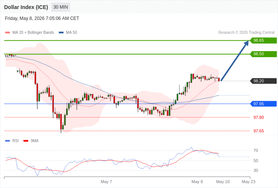This screenshot has width=278, height=188.
Task: Click the 97.65 support level label
Action: tap(258, 131)
